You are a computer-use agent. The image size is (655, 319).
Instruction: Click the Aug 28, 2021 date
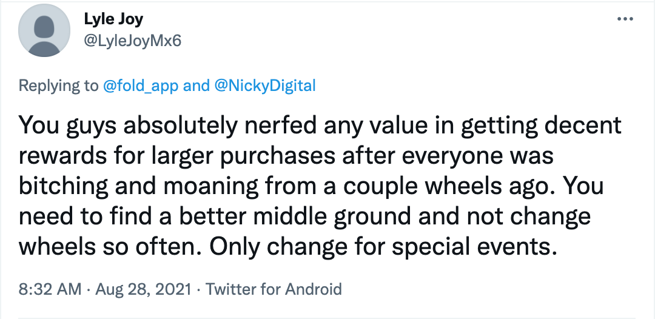(x=143, y=289)
